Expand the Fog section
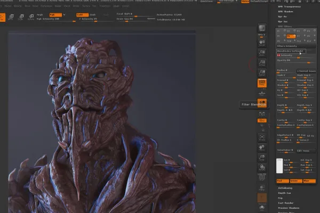This screenshot has height=213, width=320. coord(280,198)
